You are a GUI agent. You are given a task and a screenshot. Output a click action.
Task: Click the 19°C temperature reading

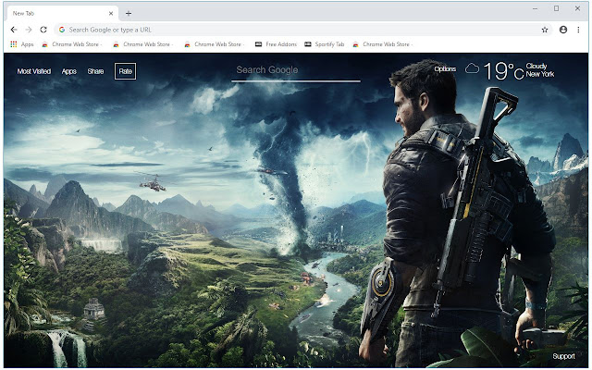[x=503, y=70]
